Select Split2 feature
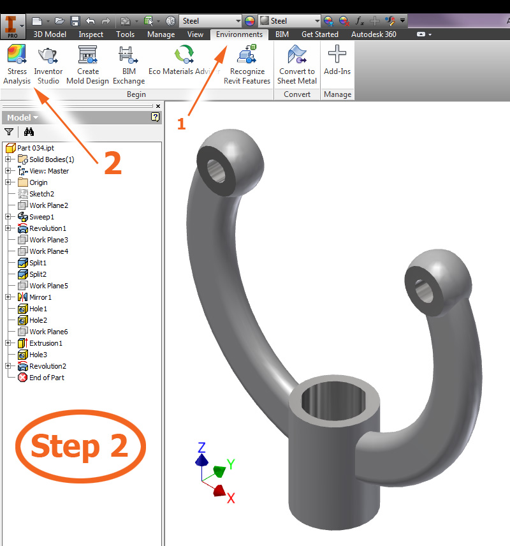510x546 pixels. [x=32, y=274]
